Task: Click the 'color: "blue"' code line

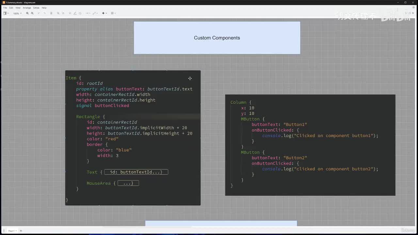Action: [114, 150]
